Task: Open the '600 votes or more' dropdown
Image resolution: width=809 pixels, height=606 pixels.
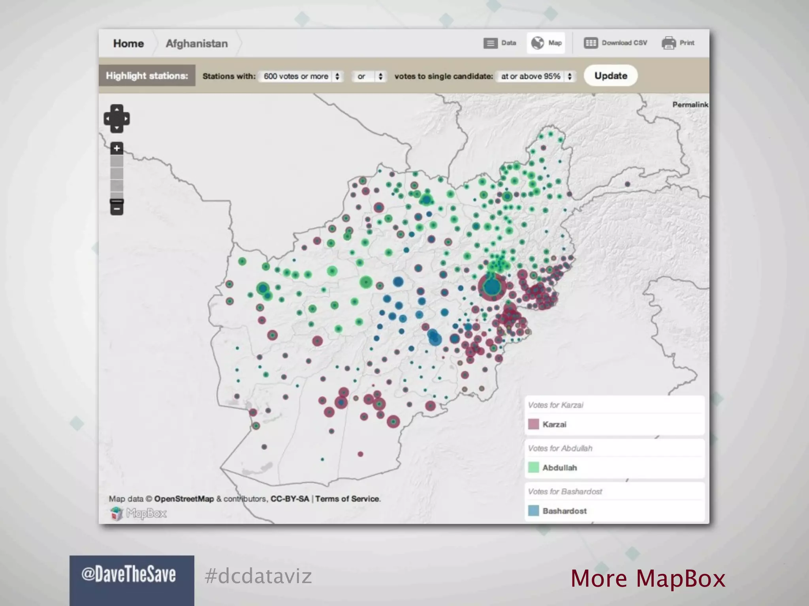Action: click(301, 76)
